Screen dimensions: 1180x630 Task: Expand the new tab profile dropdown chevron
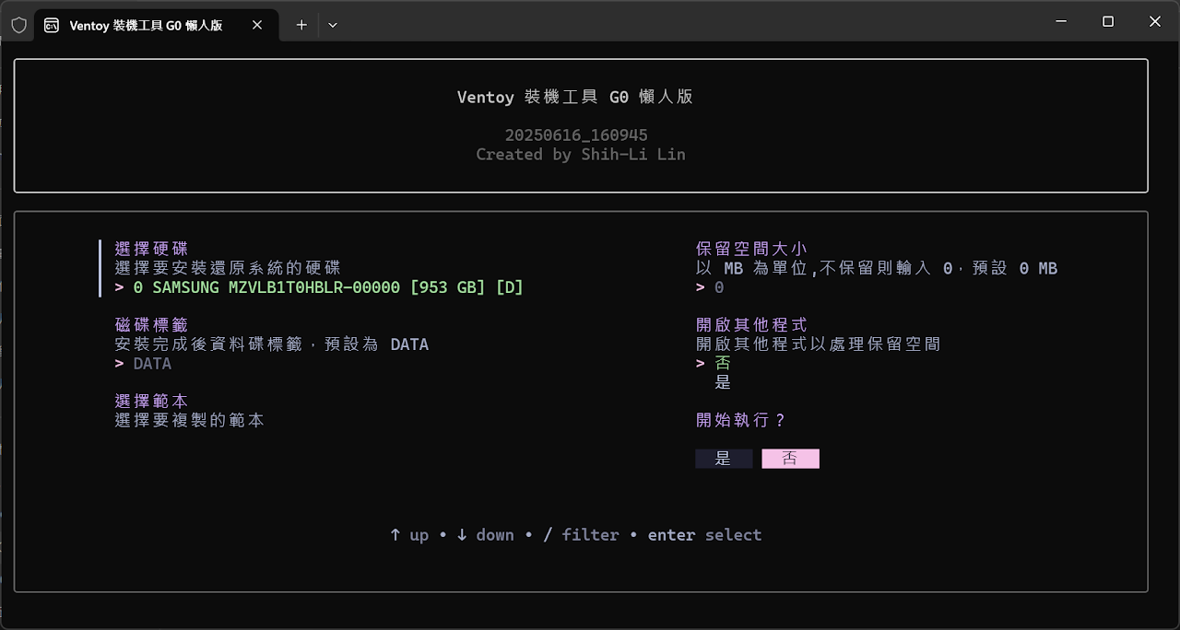[333, 25]
